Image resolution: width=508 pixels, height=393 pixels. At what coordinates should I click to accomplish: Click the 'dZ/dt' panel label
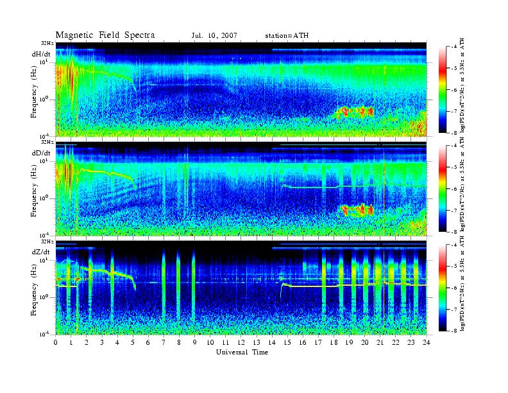pos(41,252)
